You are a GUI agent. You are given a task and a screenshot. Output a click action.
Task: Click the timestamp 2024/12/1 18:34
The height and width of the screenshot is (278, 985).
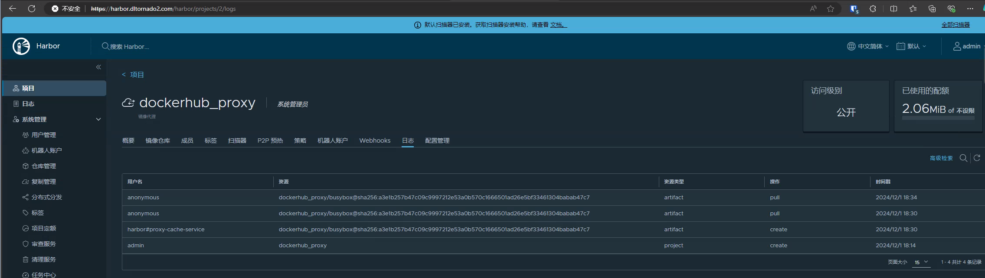[x=897, y=198]
